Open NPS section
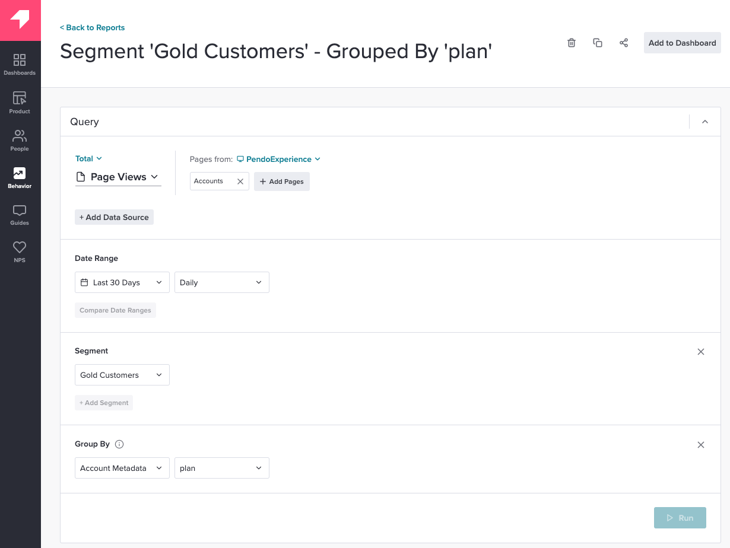Screen dimensions: 730x548 point(20,252)
